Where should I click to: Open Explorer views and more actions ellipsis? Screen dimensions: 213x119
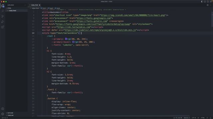25,5
